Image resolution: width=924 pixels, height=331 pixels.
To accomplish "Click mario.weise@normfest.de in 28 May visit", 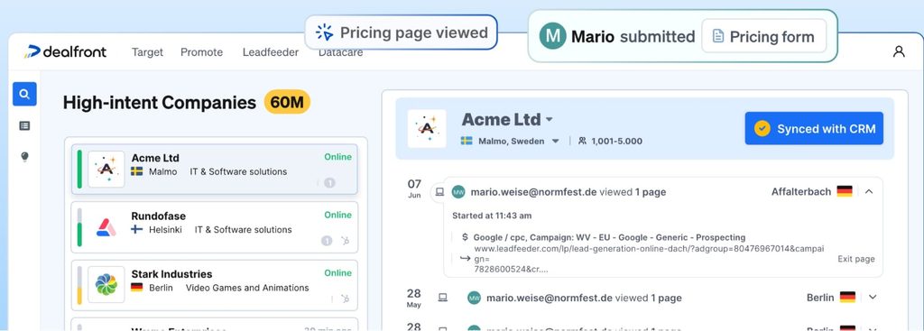I will click(550, 298).
